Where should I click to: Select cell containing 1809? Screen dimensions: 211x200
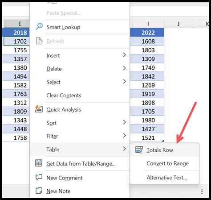(16, 112)
